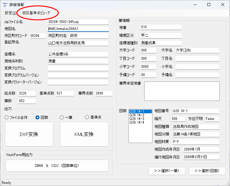Image resolution: width=230 pixels, height=186 pixels.
Task: Click the 筆界未定地番 text area
Action: pyautogui.click(x=182, y=91)
